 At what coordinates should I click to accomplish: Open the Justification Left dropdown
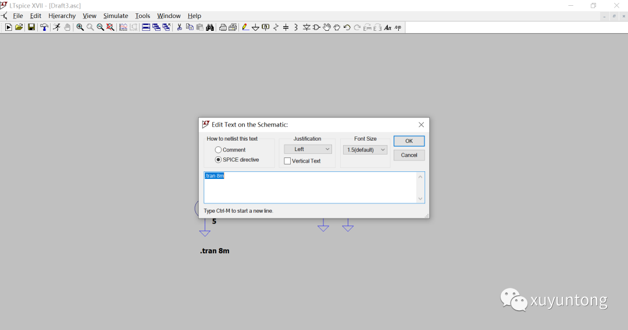(308, 149)
